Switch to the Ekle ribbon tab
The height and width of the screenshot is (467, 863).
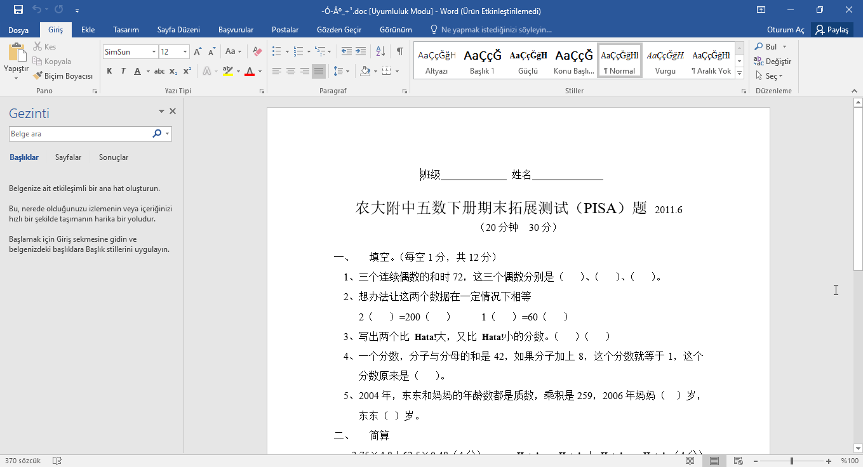click(88, 30)
